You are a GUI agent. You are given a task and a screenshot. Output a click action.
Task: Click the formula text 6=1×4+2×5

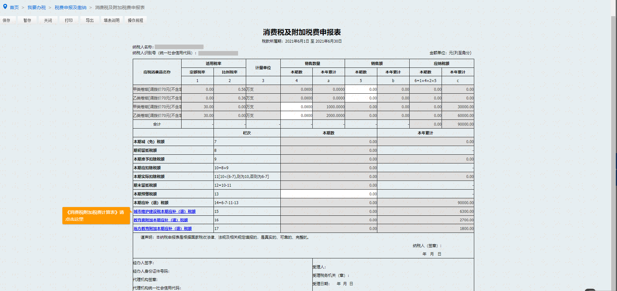(425, 81)
